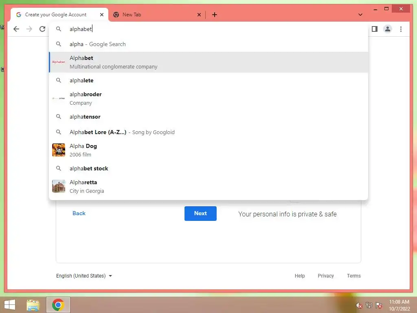Close the New Tab tab
This screenshot has width=417, height=313.
[x=199, y=15]
